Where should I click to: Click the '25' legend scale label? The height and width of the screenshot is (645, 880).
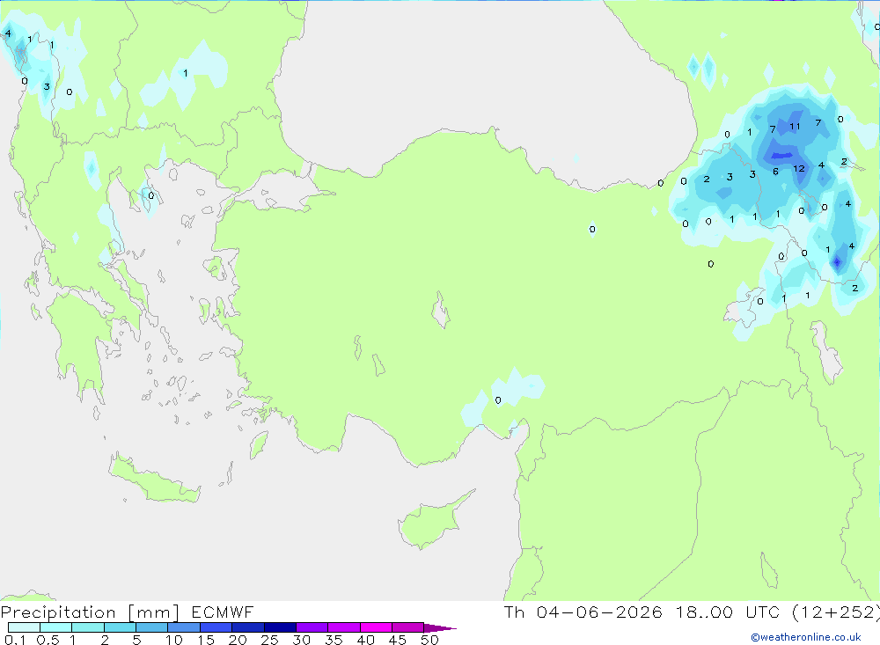tap(269, 640)
